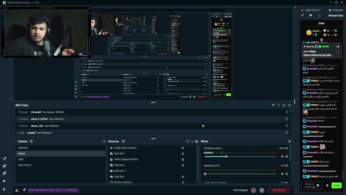
Task: Open the performance stats icon in the status bar
Action: click(x=17, y=190)
